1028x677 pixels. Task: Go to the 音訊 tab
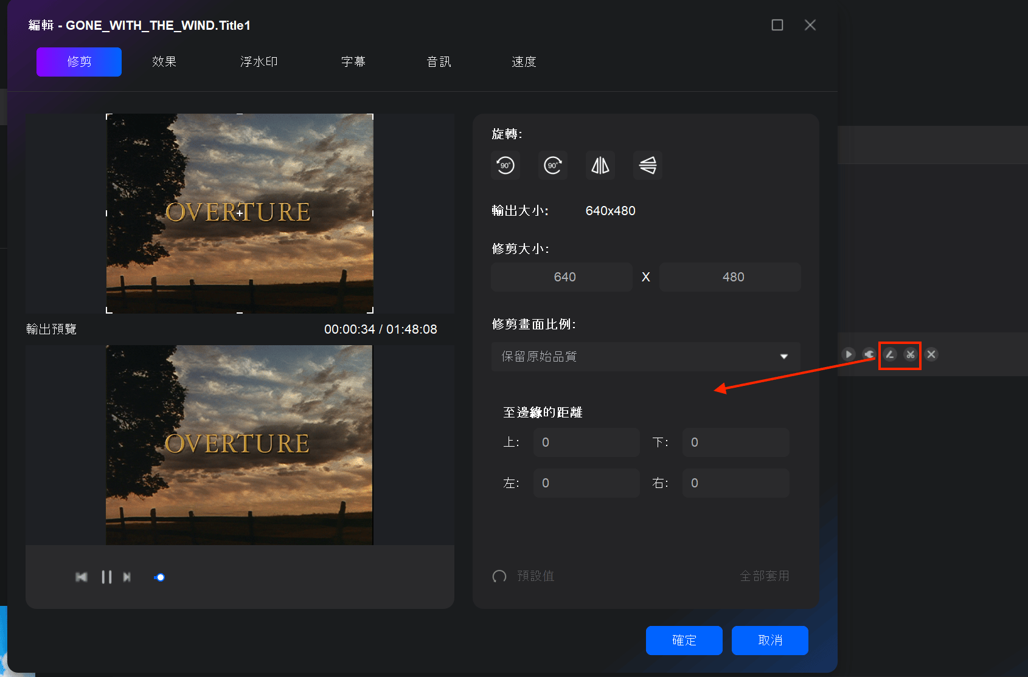pyautogui.click(x=439, y=62)
